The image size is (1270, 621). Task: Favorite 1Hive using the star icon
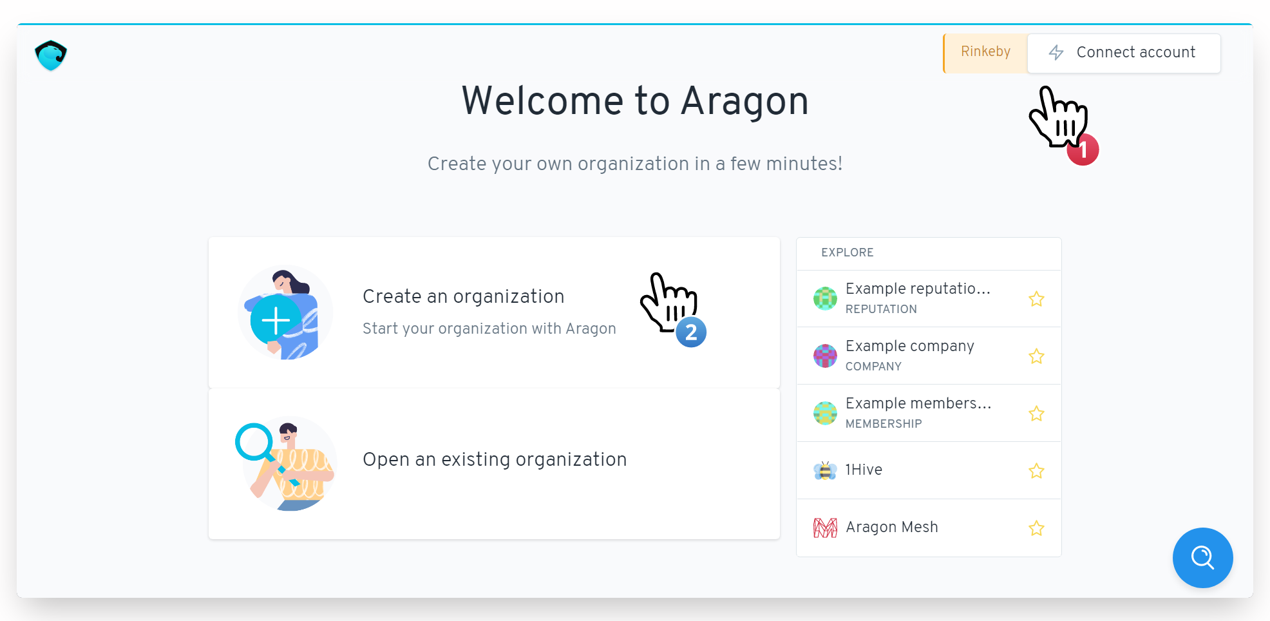tap(1036, 471)
